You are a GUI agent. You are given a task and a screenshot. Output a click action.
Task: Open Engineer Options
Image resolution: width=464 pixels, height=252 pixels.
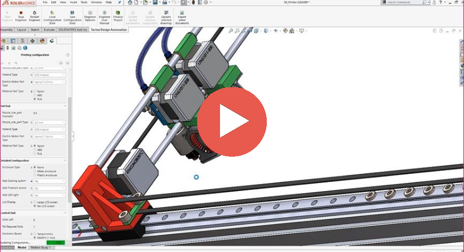coord(90,13)
